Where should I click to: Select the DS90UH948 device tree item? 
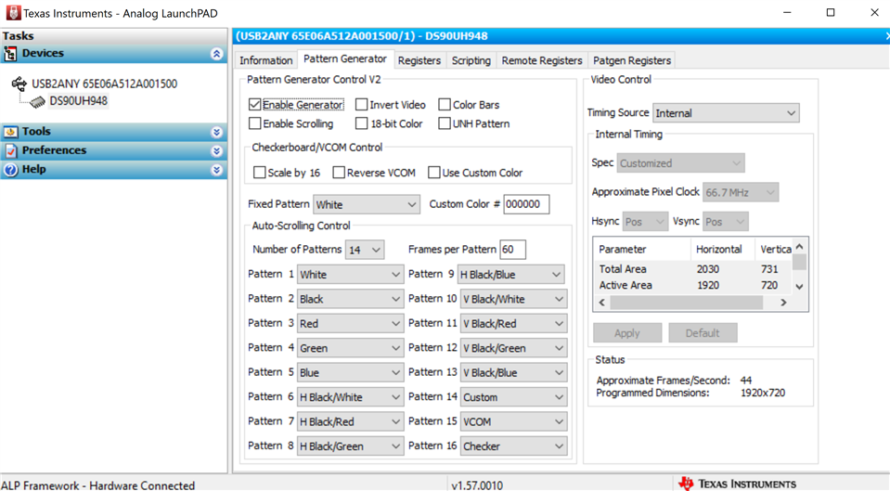pyautogui.click(x=78, y=101)
